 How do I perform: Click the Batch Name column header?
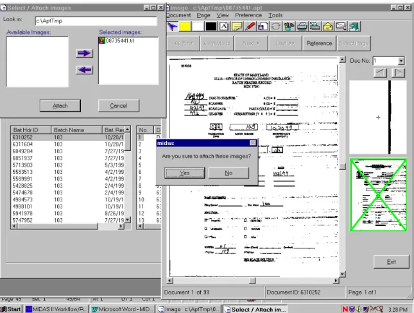[x=76, y=130]
